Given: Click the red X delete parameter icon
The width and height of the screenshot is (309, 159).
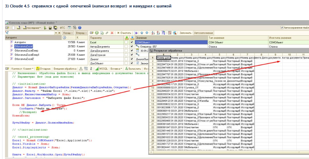Looking at the screenshot, I should (112, 33).
